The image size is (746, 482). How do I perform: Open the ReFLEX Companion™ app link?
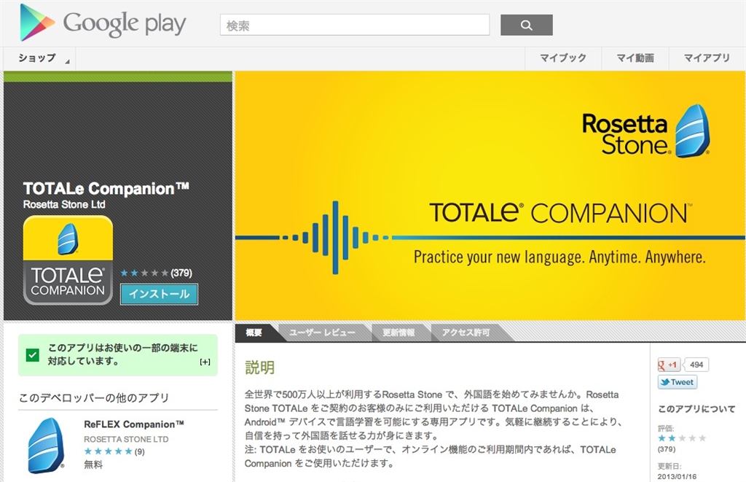coord(134,424)
